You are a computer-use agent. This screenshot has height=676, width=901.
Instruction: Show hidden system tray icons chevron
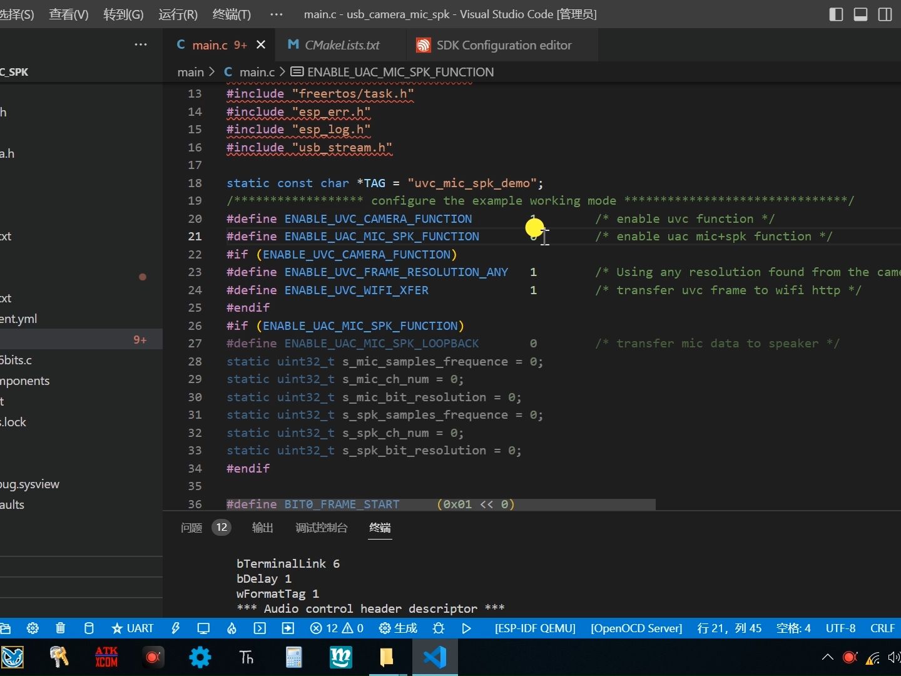pyautogui.click(x=827, y=657)
